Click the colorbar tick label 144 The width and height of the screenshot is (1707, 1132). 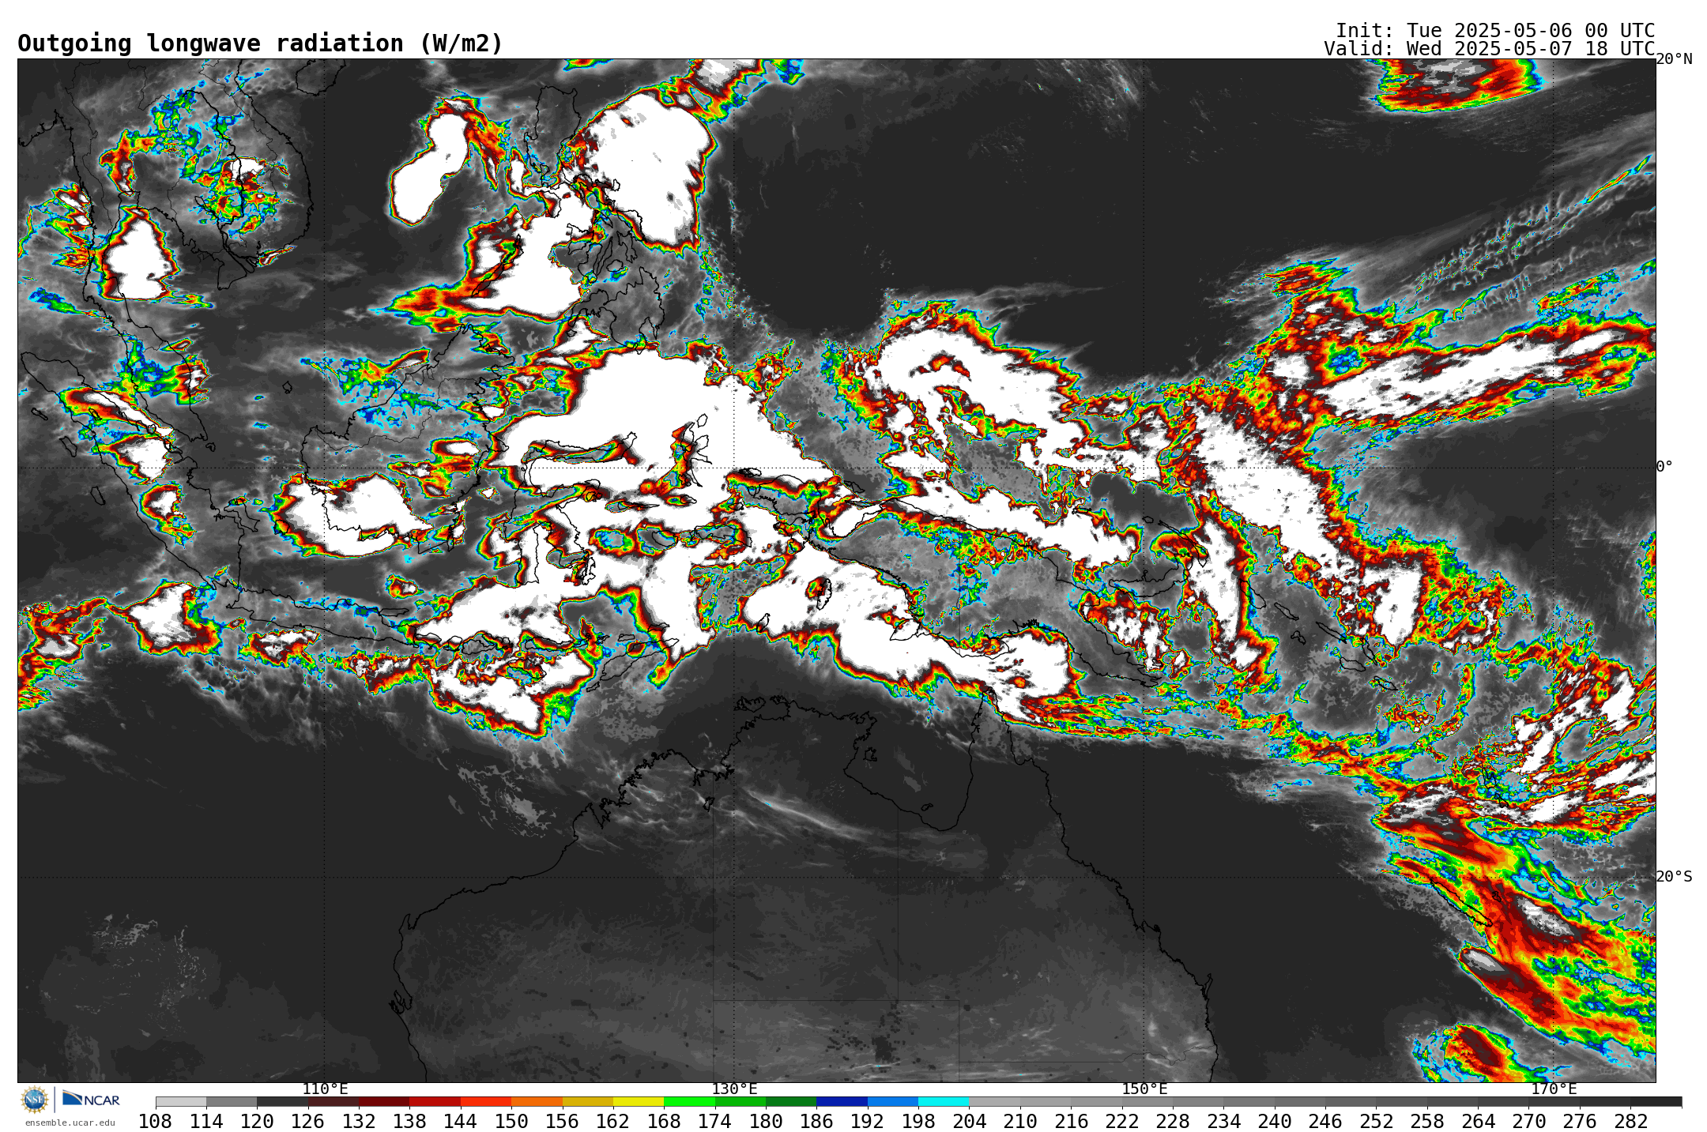click(x=460, y=1122)
